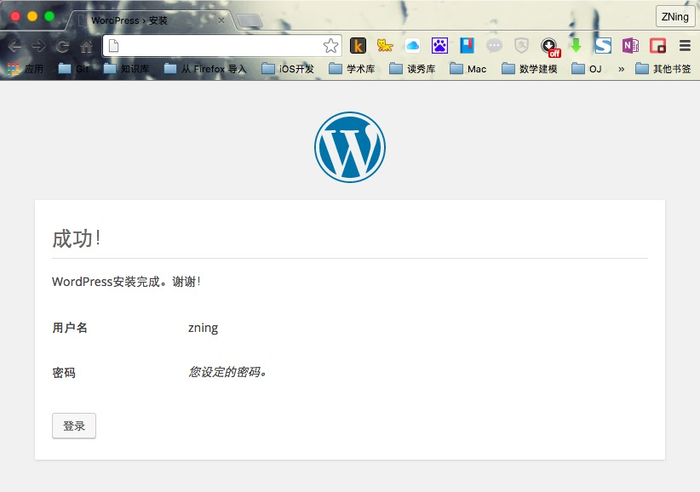Open the 数学建模 bookmarks folder
Image resolution: width=700 pixels, height=492 pixels.
(530, 69)
